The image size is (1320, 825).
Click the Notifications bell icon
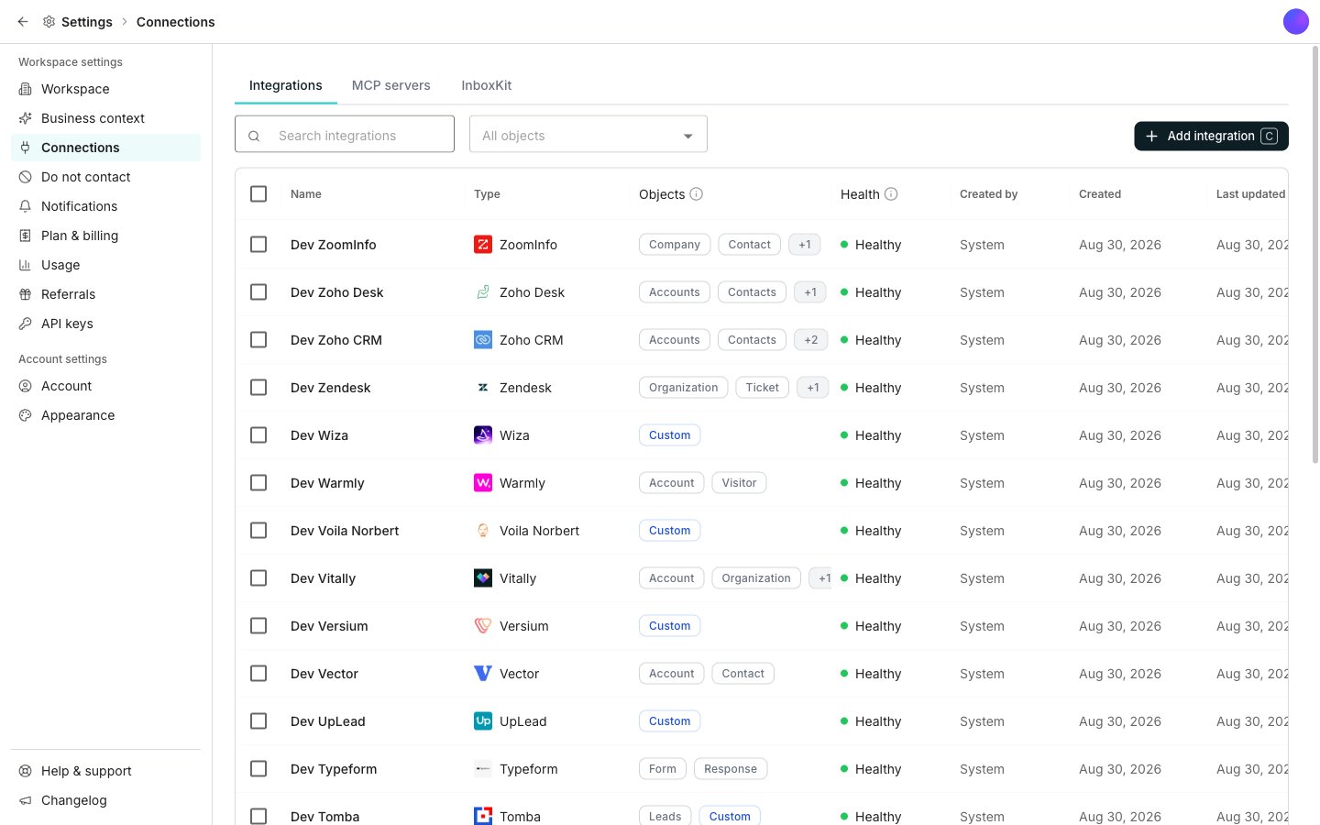tap(26, 206)
